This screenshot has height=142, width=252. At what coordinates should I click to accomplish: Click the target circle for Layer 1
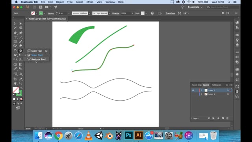coord(228,94)
